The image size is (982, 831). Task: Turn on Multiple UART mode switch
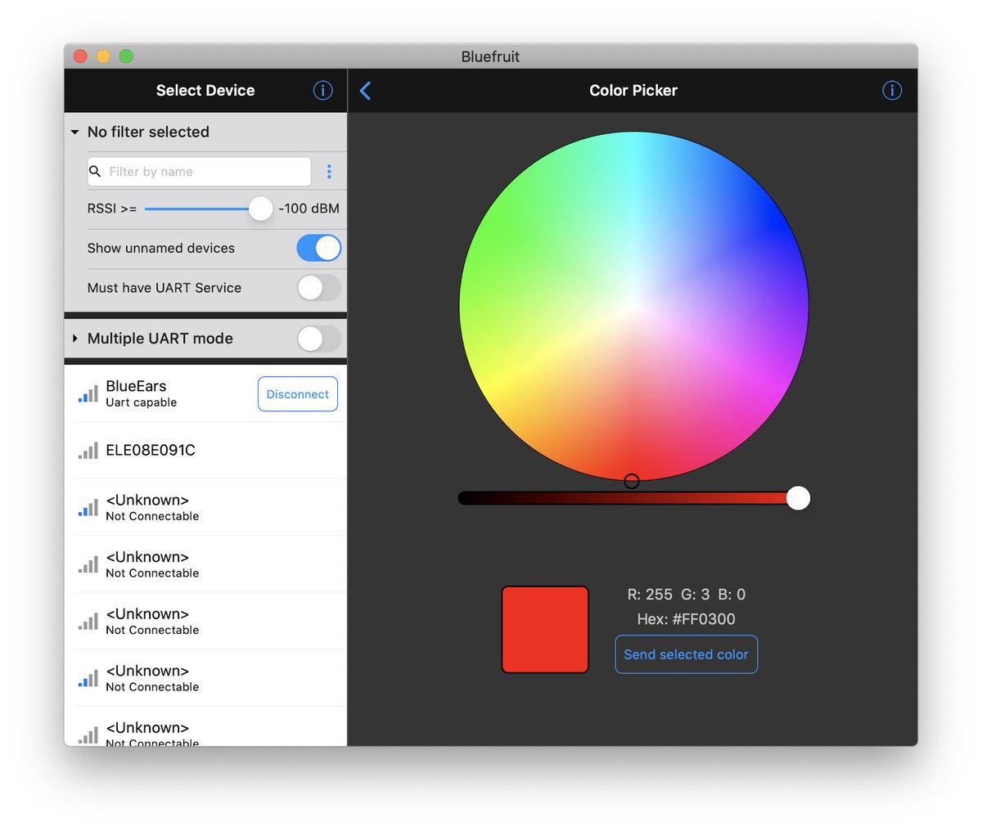point(318,339)
